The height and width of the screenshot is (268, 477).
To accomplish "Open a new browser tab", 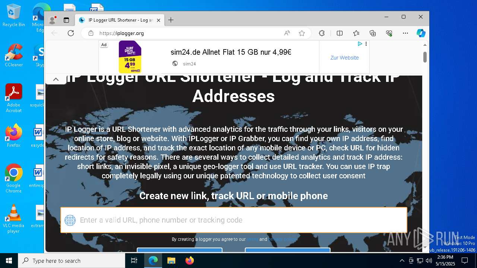I will point(171,20).
